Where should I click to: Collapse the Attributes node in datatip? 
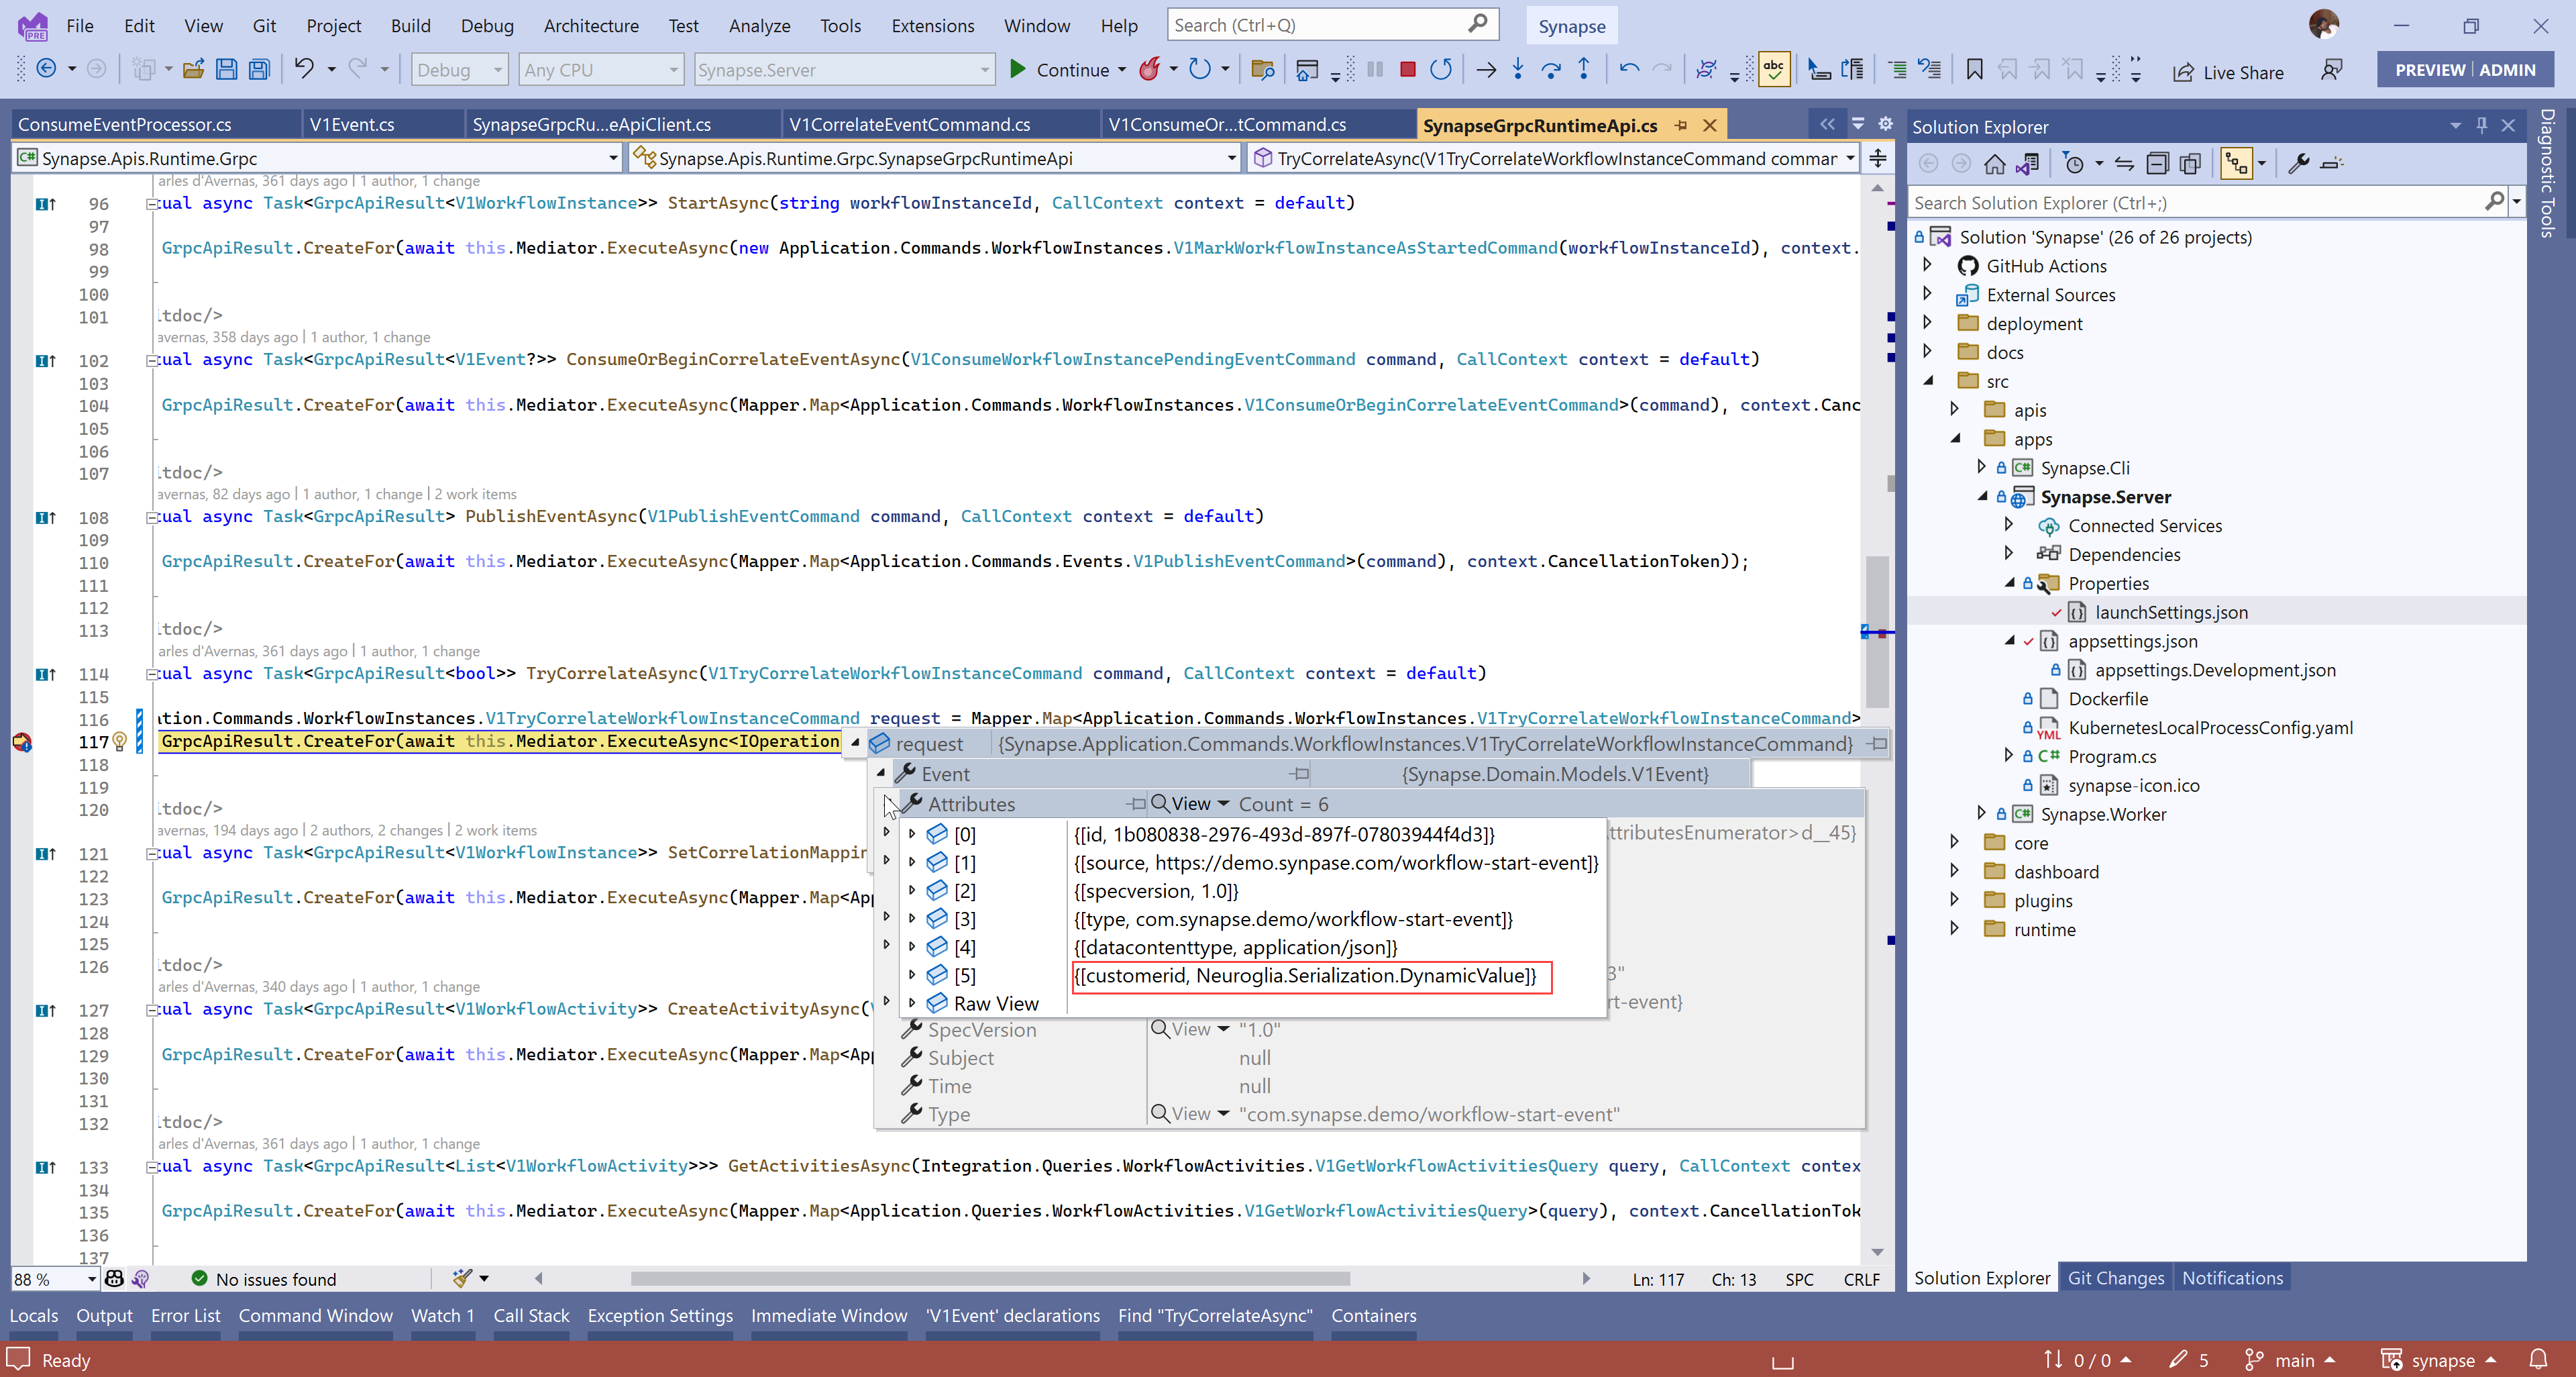click(x=888, y=804)
